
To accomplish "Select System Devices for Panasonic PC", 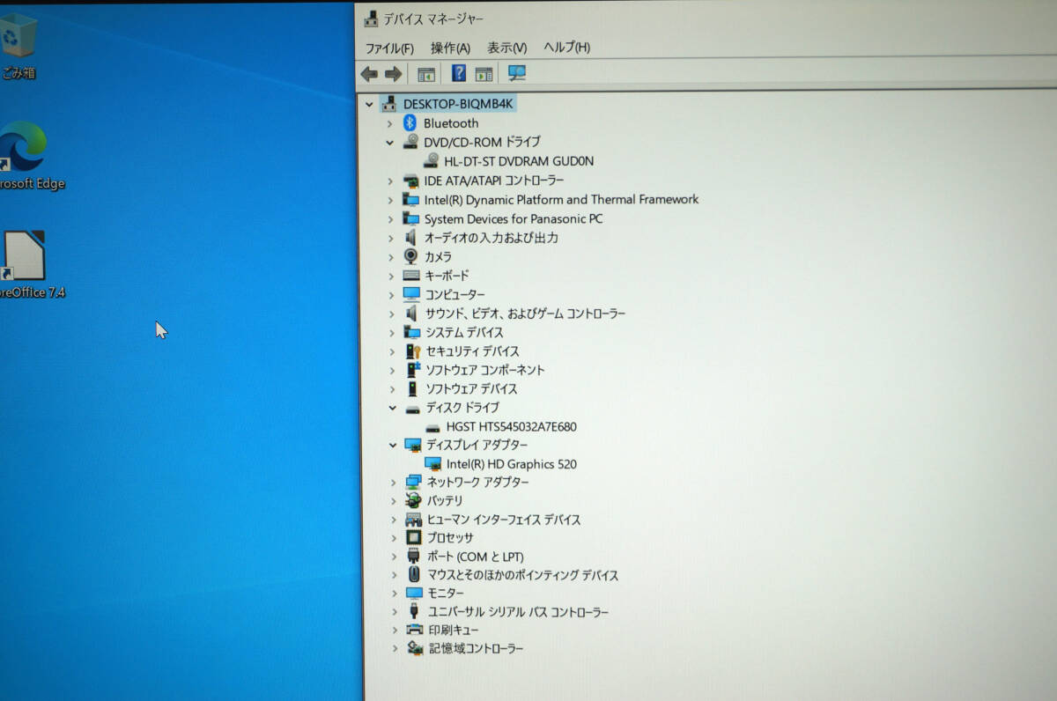I will click(514, 218).
